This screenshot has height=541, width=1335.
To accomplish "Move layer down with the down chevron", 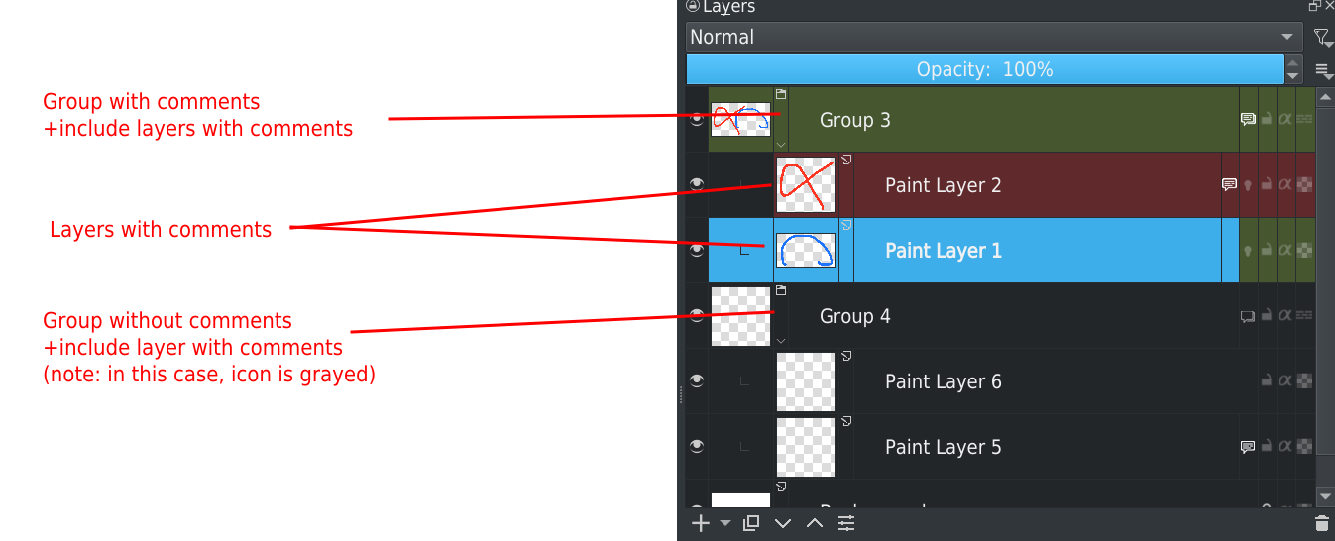I will pos(783,523).
